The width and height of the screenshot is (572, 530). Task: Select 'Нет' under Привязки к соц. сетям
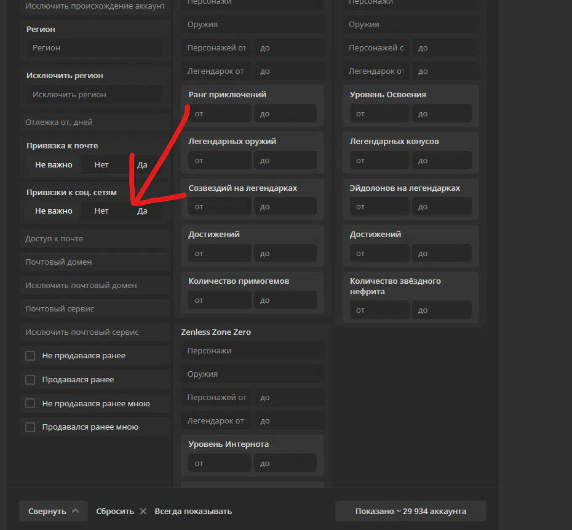pos(101,211)
